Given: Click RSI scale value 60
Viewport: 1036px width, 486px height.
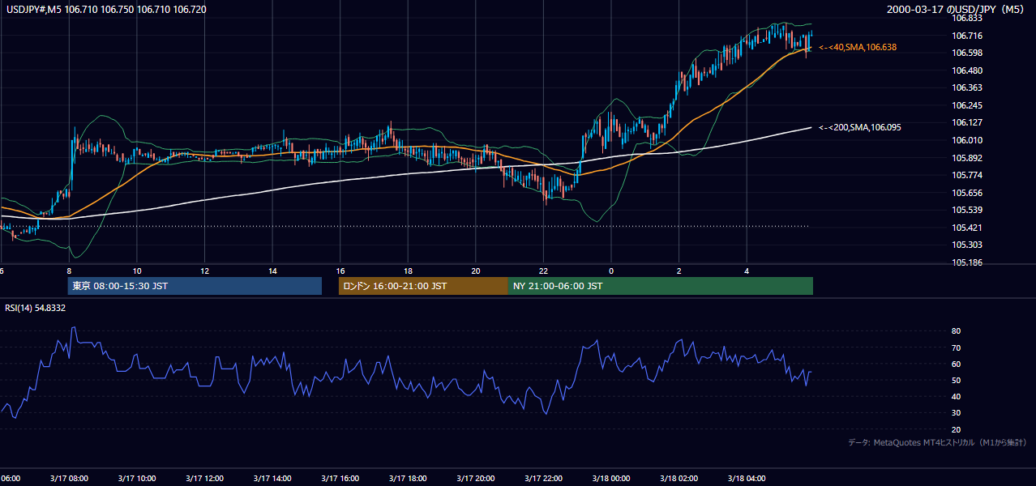Looking at the screenshot, I should tap(957, 364).
